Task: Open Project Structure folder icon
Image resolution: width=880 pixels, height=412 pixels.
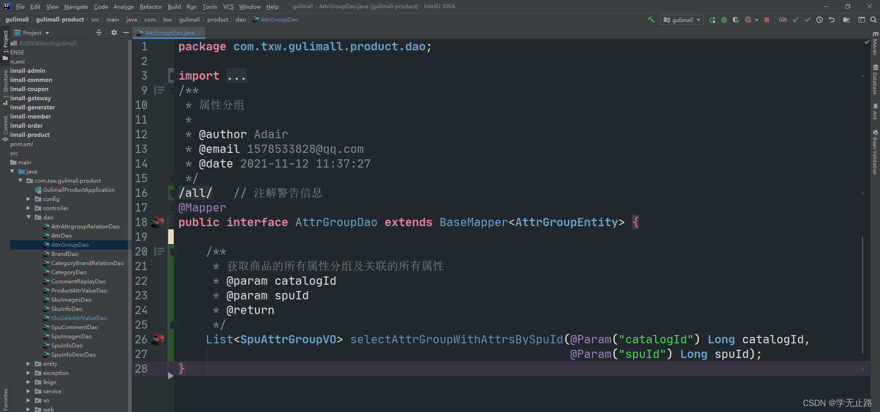Action: (847, 20)
